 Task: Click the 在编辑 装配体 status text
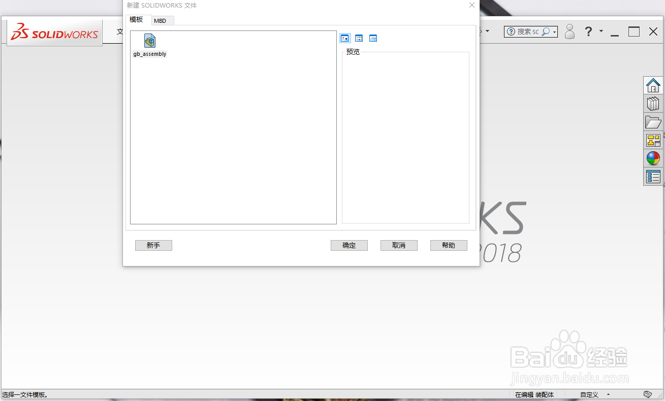coord(534,394)
